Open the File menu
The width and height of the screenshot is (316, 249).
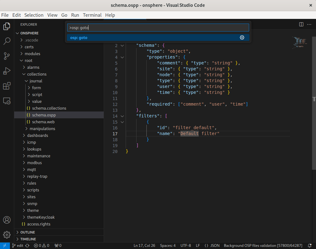click(x=5, y=15)
